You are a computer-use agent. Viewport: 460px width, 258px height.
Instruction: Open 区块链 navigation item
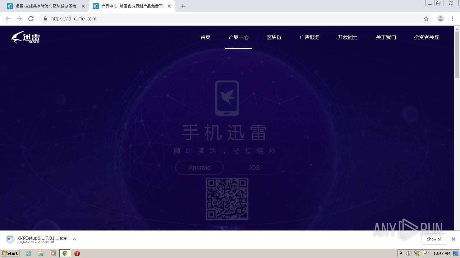[274, 37]
